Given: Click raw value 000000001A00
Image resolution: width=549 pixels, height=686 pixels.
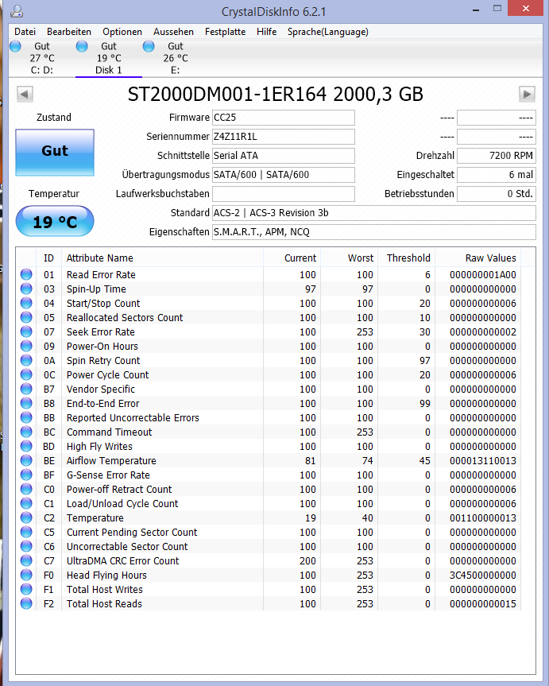Looking at the screenshot, I should (x=483, y=275).
